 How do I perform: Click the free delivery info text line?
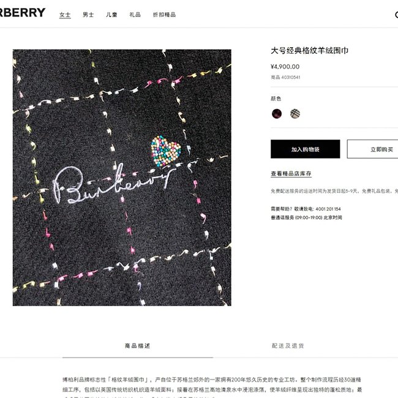[334, 191]
